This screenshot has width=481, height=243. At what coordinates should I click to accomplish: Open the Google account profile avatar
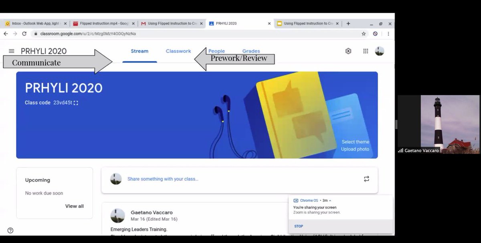tap(379, 51)
